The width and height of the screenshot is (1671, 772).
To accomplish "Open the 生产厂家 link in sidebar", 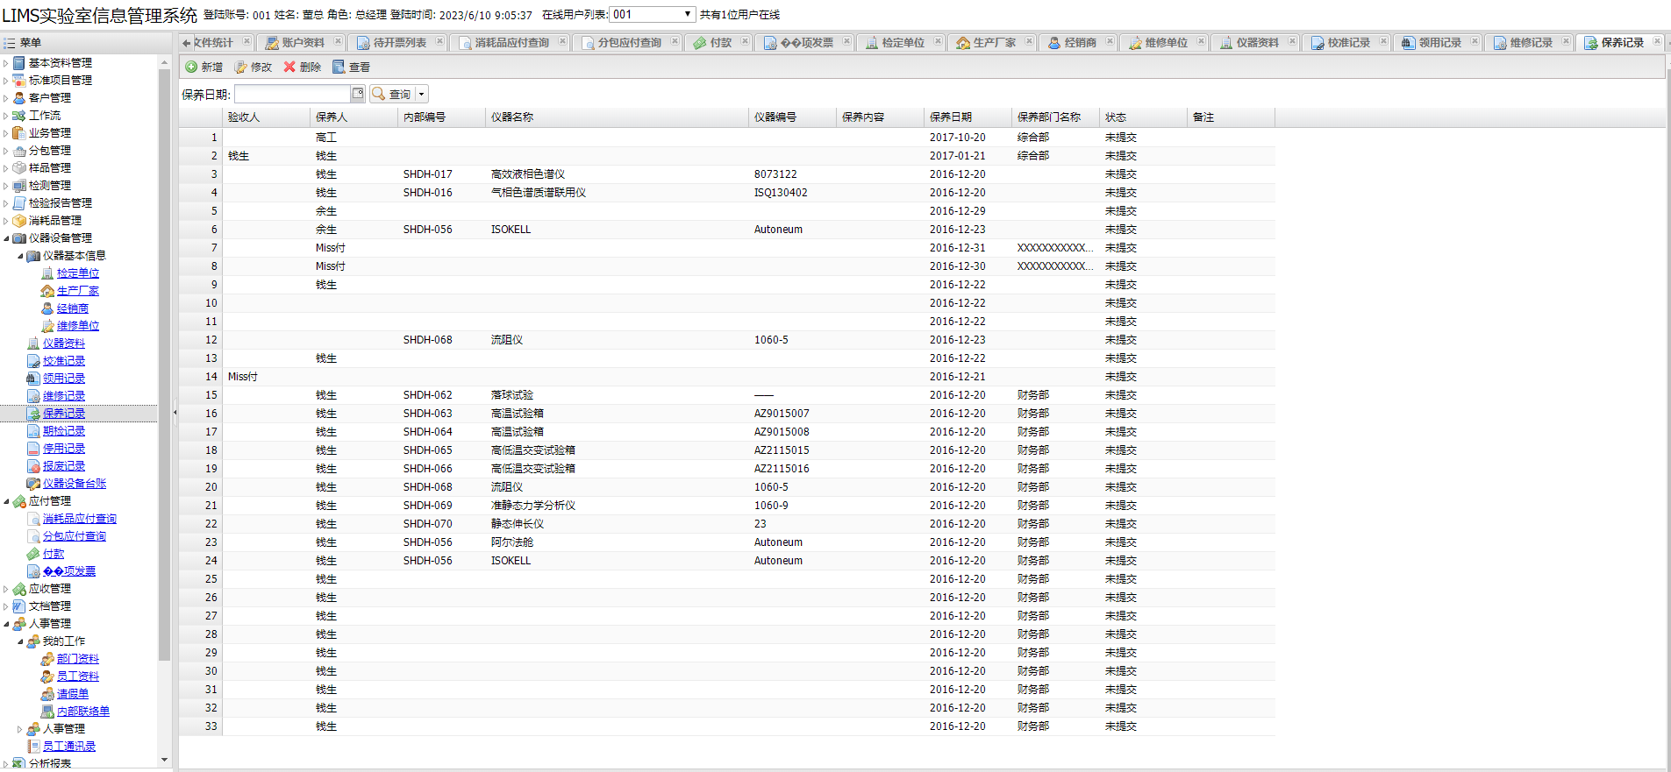I will click(x=78, y=291).
